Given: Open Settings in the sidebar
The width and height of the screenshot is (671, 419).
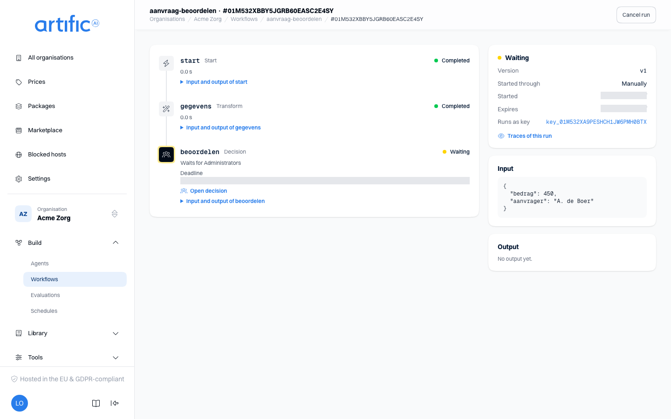Looking at the screenshot, I should pos(67,179).
